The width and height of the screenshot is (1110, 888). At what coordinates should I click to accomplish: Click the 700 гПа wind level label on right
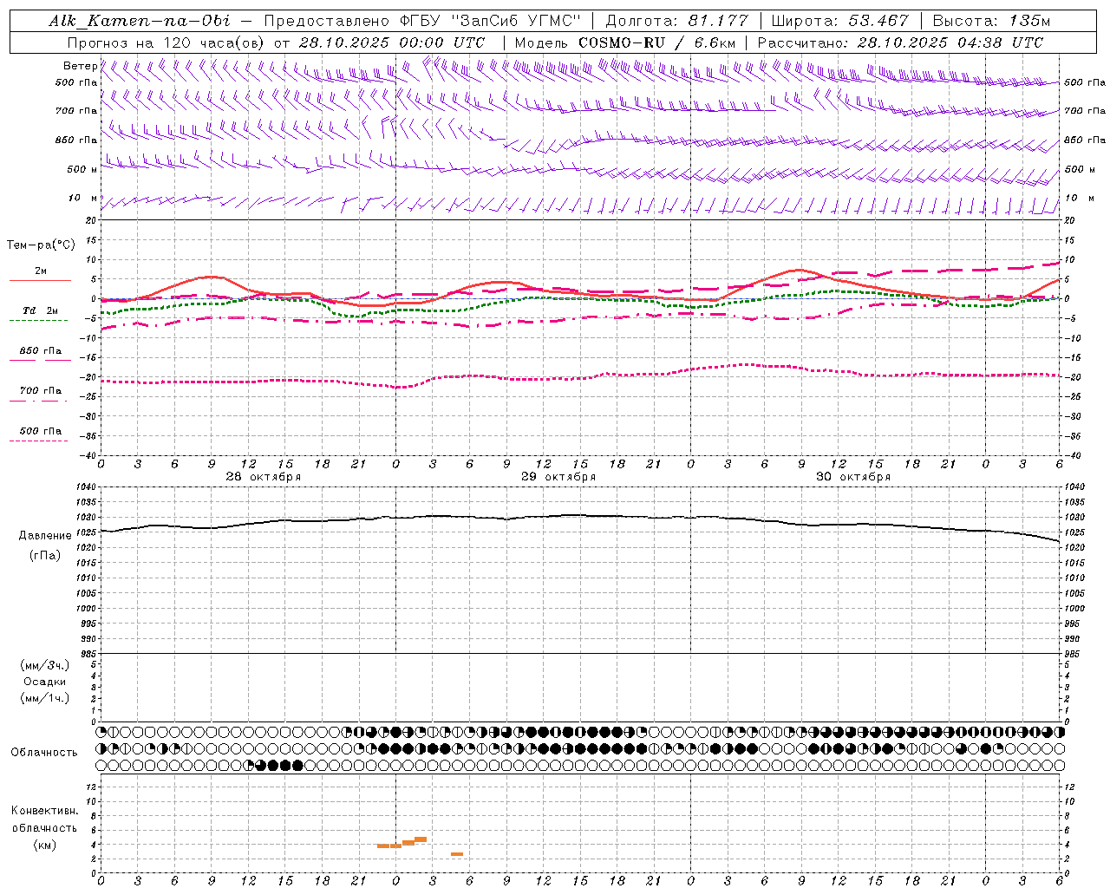1085,111
